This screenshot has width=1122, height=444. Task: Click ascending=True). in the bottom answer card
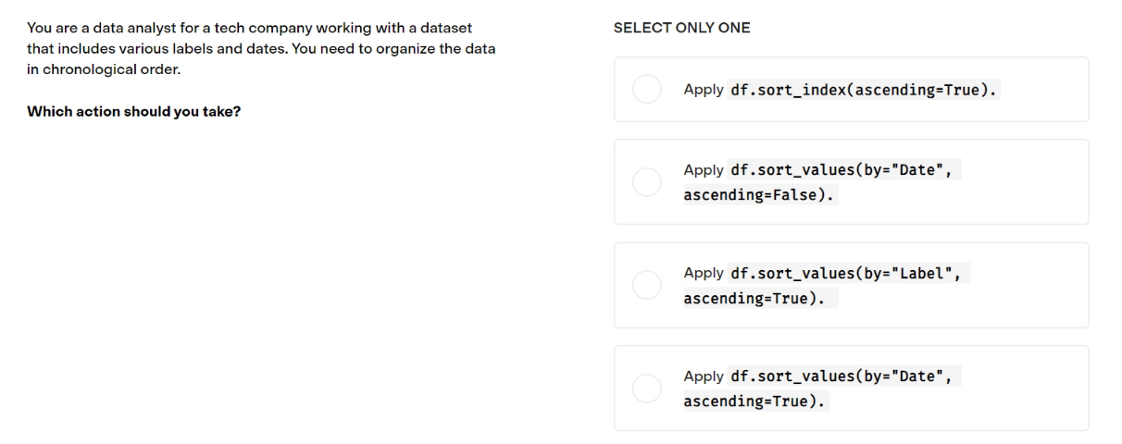pos(754,402)
